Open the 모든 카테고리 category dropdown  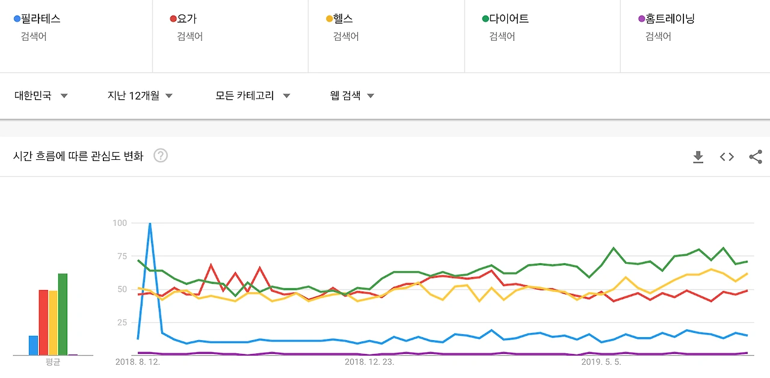pos(253,96)
